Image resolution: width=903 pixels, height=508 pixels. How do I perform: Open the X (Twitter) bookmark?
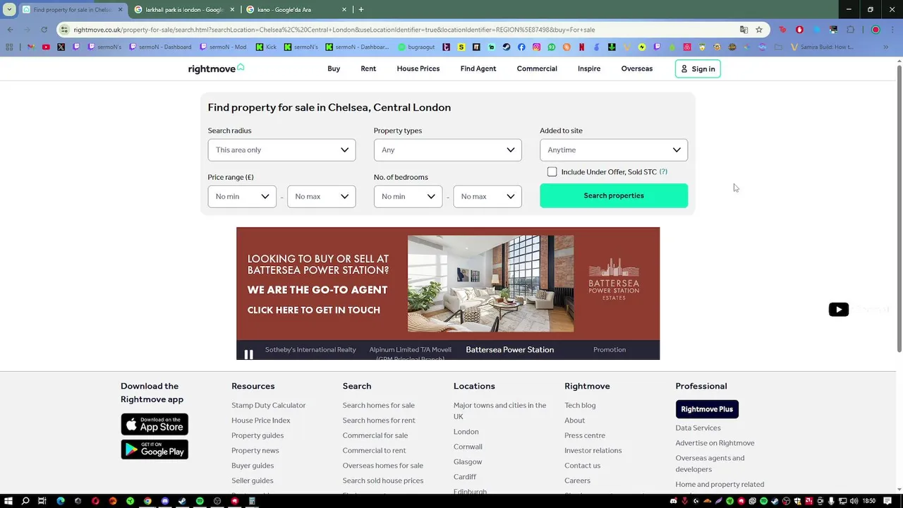pos(61,47)
